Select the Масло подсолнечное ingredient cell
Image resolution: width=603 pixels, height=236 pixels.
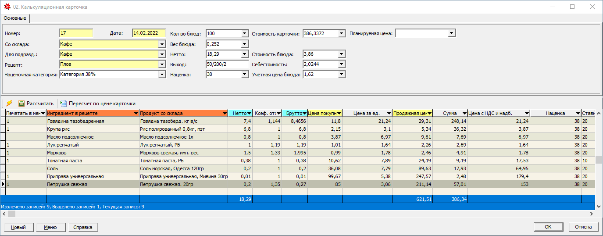[x=93, y=137]
